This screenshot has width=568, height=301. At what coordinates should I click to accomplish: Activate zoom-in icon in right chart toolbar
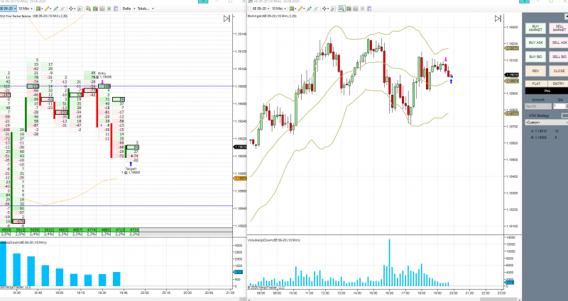point(333,8)
